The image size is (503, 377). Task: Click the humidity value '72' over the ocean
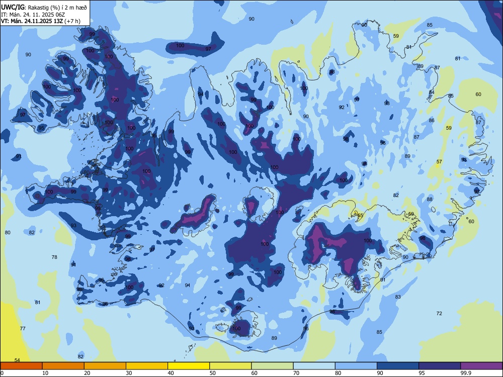point(439,313)
